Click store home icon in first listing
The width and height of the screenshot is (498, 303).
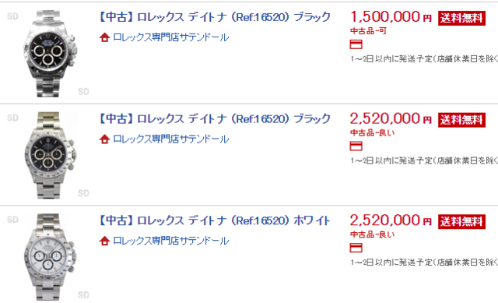104,37
